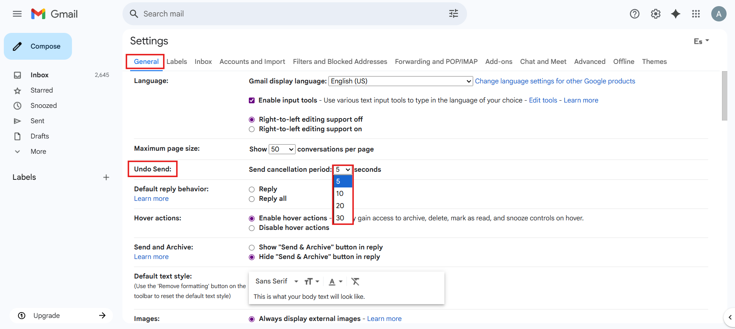
Task: Open the Support help icon
Action: click(x=634, y=14)
